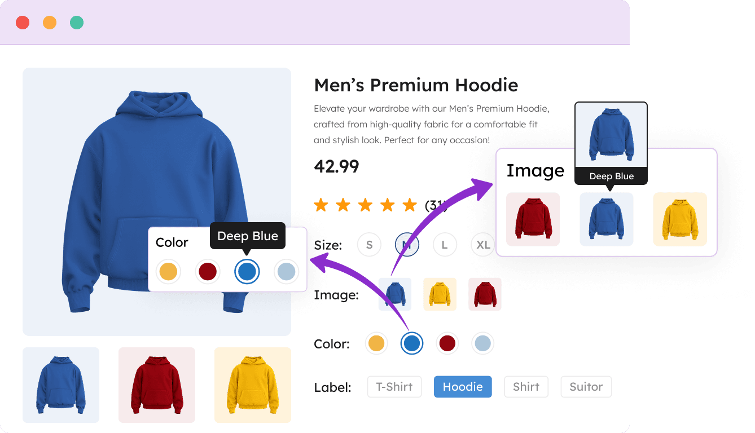
Task: Click the Hoodie label button
Action: coord(463,387)
